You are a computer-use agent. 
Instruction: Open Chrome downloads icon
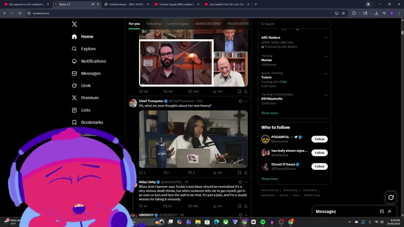coord(377,13)
